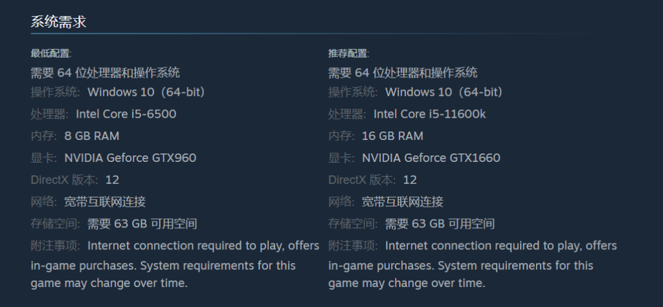Viewport: 663px width, 307px height.
Task: Click recommended 需要 63 GB 可用空间 text
Action: pyautogui.click(x=440, y=224)
